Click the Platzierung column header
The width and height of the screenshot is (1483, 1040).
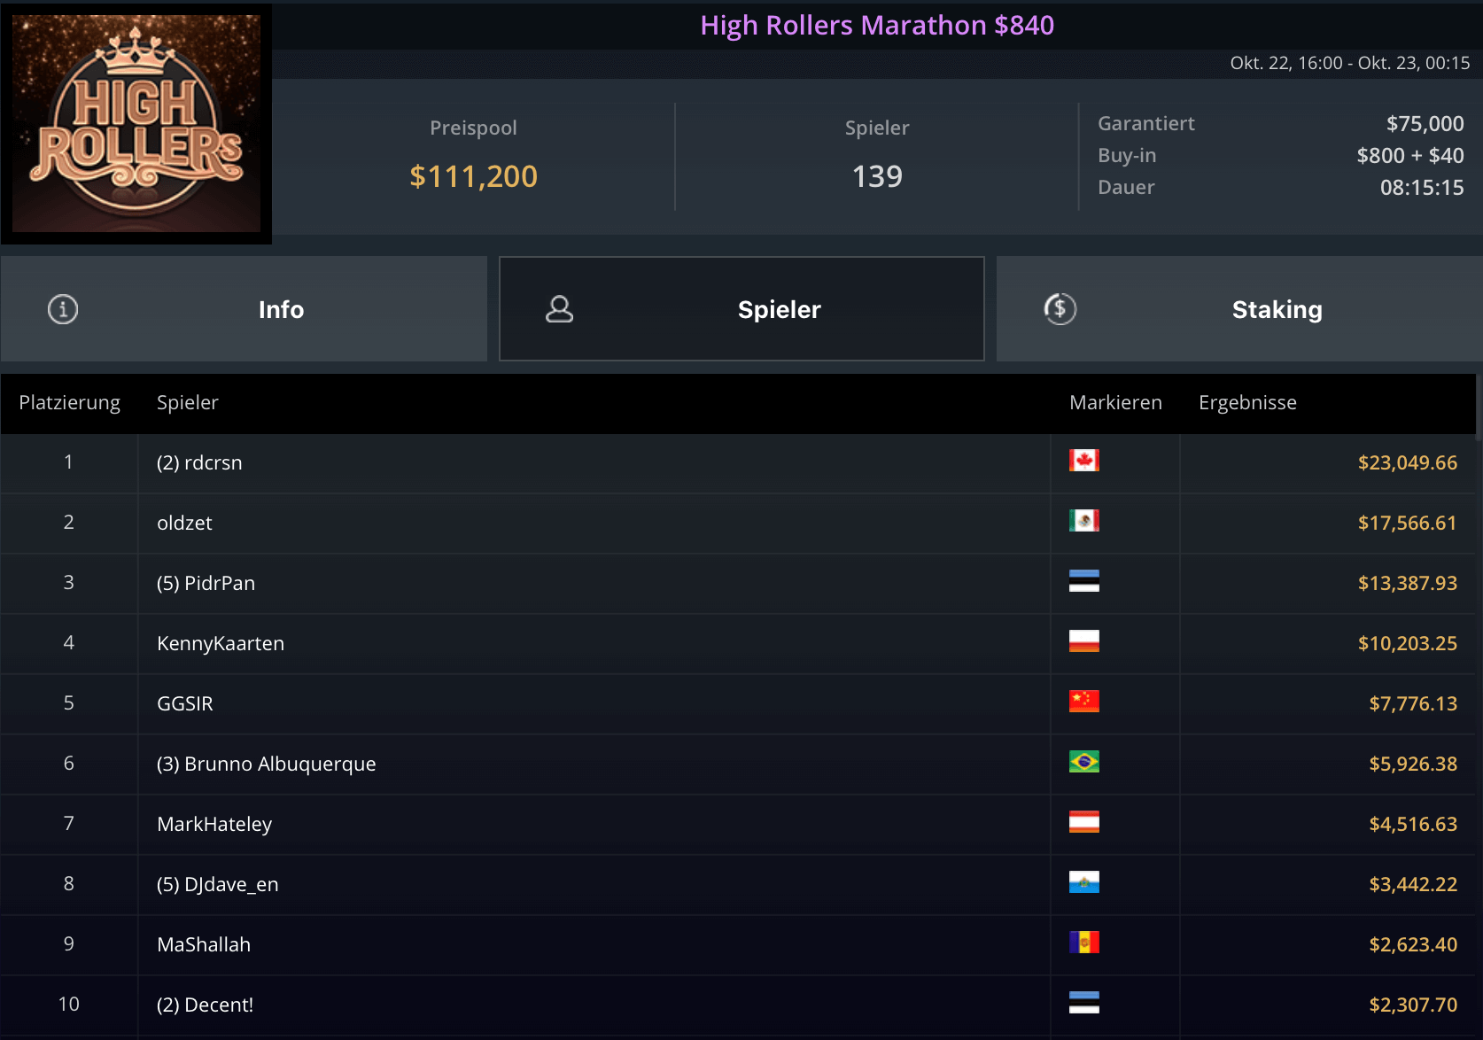point(69,403)
